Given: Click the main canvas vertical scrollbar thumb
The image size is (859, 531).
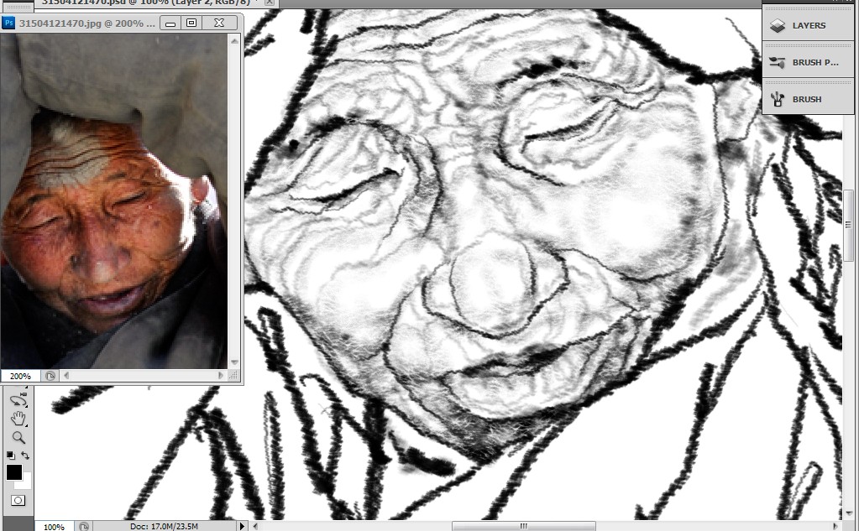Looking at the screenshot, I should click(848, 225).
